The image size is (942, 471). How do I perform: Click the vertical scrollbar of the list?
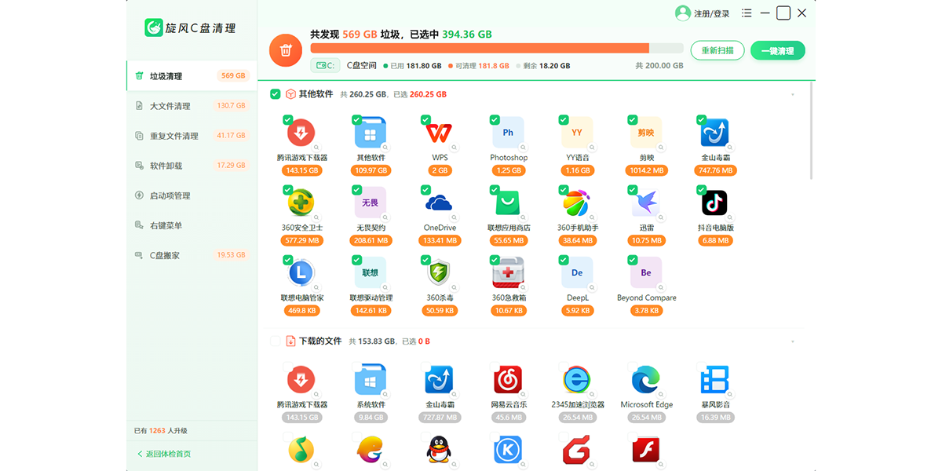[812, 130]
